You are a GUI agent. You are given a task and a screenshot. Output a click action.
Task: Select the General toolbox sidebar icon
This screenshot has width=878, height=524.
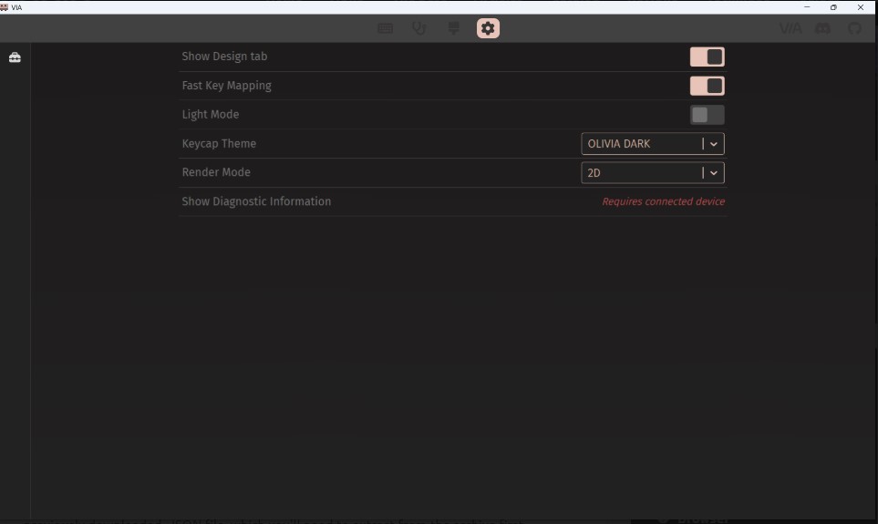point(15,57)
